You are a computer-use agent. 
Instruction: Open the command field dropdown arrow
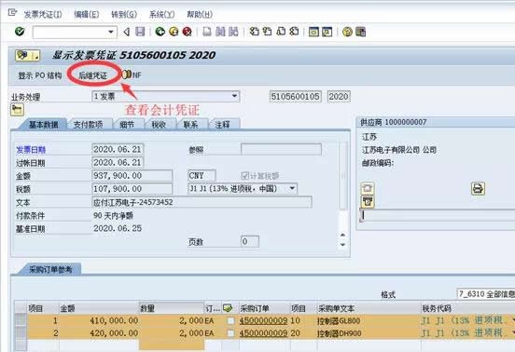coord(111,32)
